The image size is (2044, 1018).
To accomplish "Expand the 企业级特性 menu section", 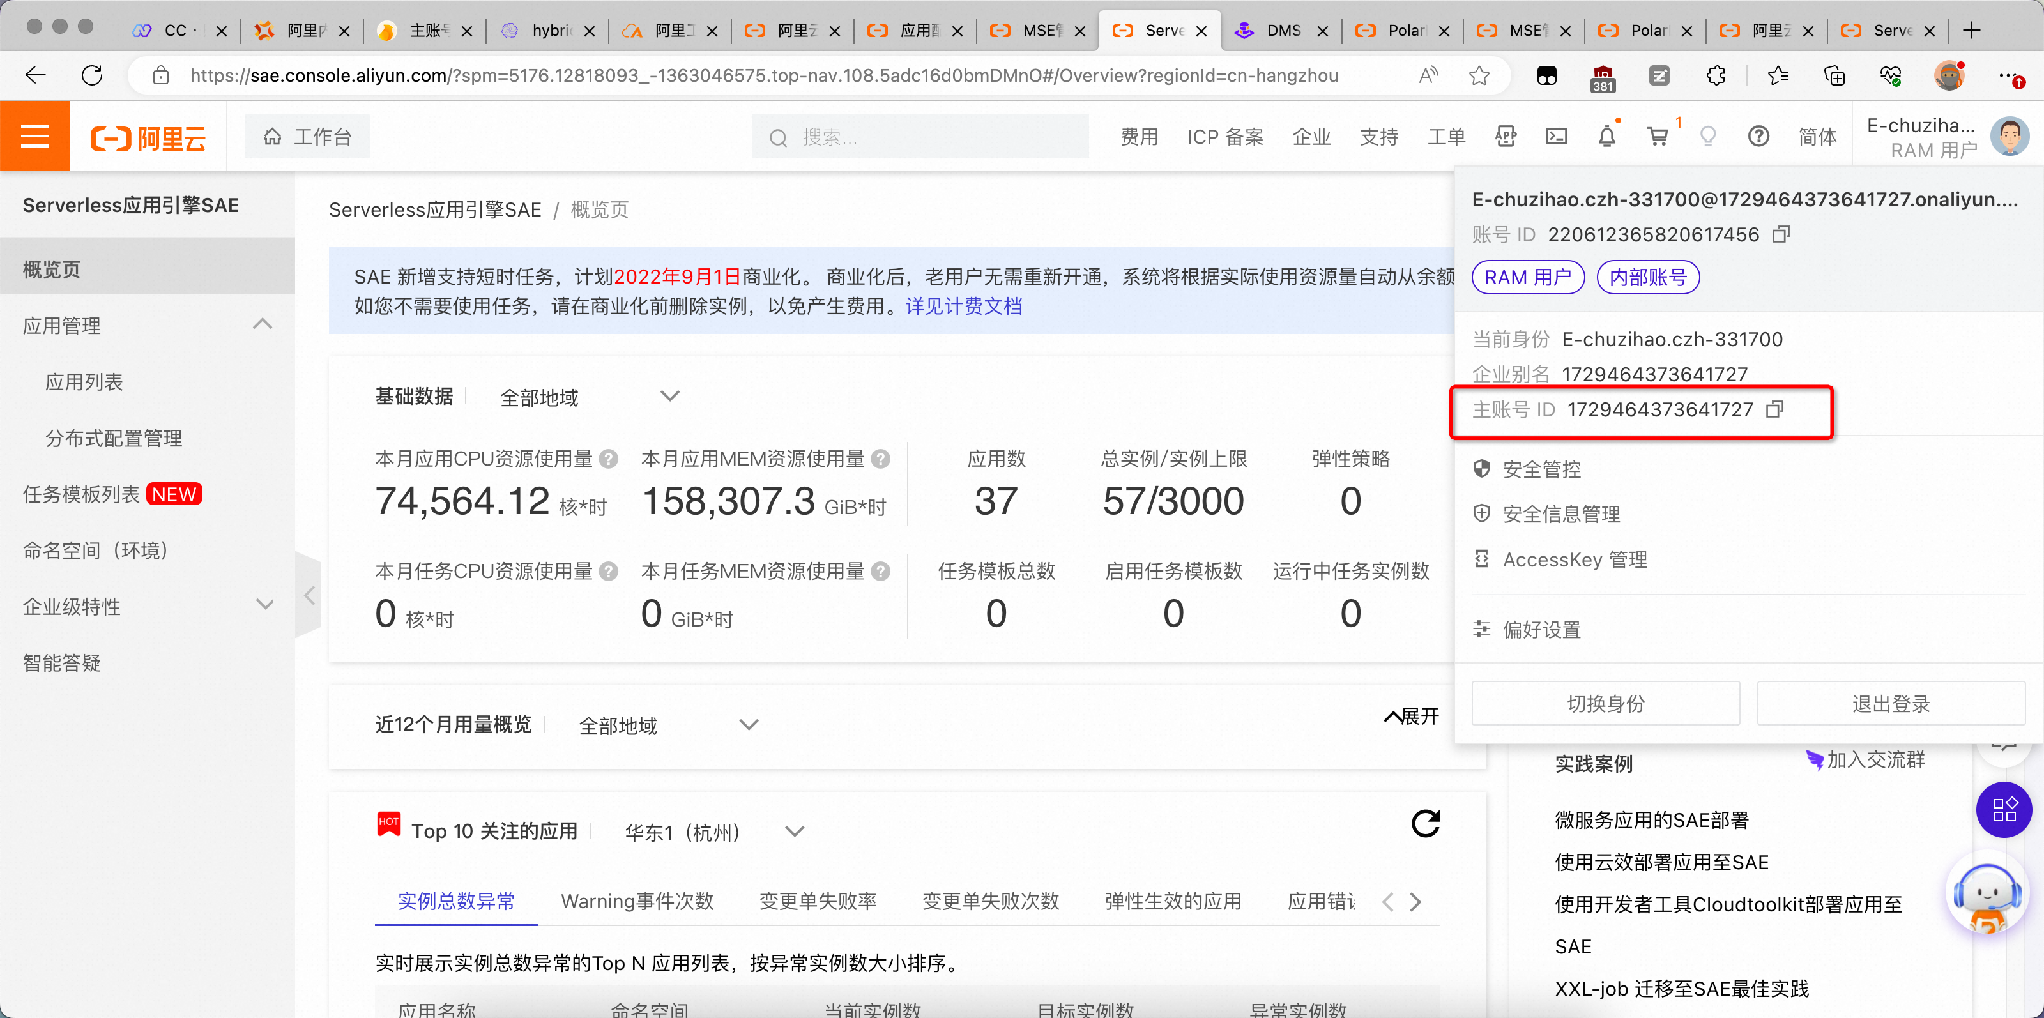I will pos(264,605).
